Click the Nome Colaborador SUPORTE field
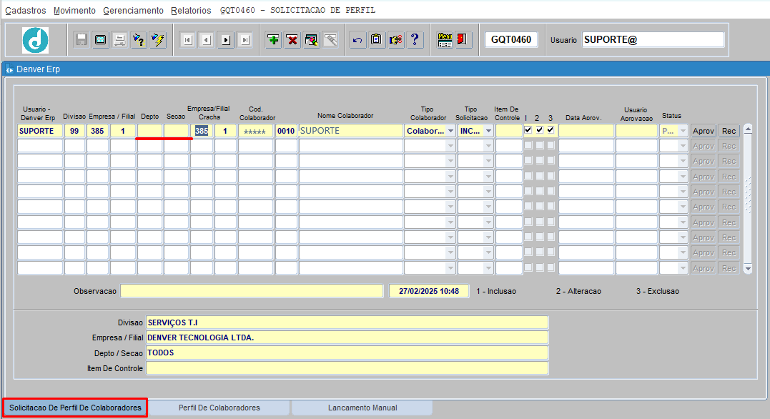The image size is (770, 419). (350, 131)
